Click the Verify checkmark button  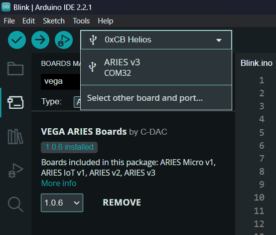[x=17, y=40]
